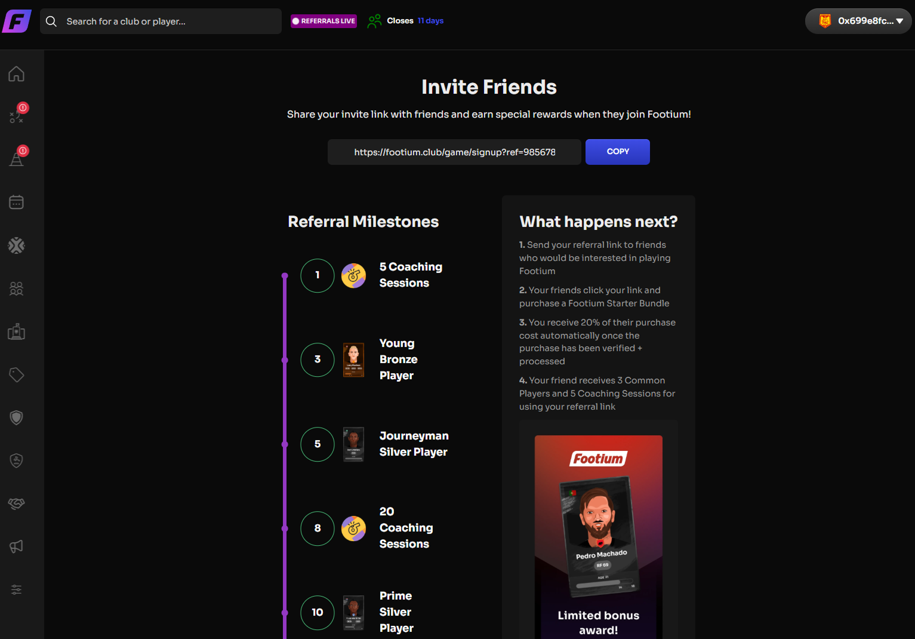Viewport: 915px width, 639px height.
Task: Open the handshake icon in sidebar
Action: (16, 503)
